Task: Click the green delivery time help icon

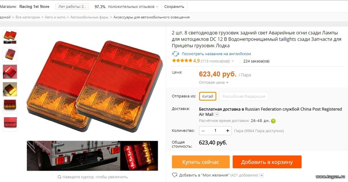Action: [273, 121]
